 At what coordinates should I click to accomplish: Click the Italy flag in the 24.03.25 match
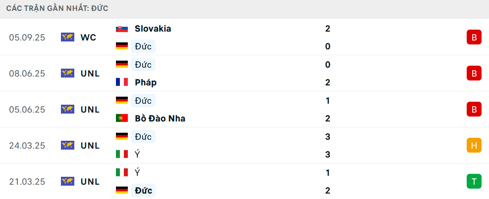[x=121, y=155]
